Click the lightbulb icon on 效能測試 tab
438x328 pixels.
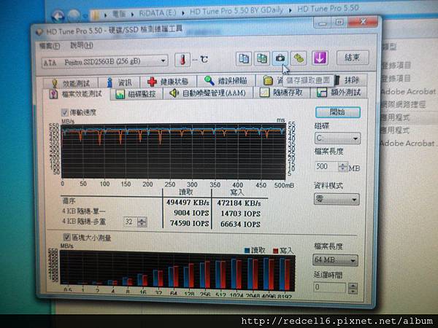(x=55, y=83)
